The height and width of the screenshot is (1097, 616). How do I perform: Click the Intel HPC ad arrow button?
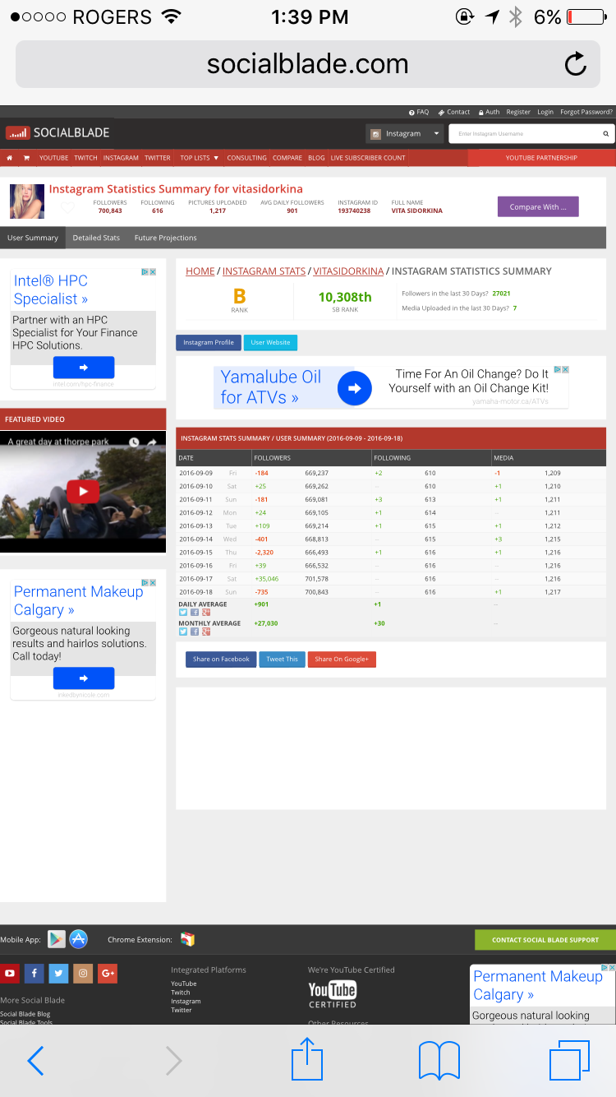[x=84, y=367]
